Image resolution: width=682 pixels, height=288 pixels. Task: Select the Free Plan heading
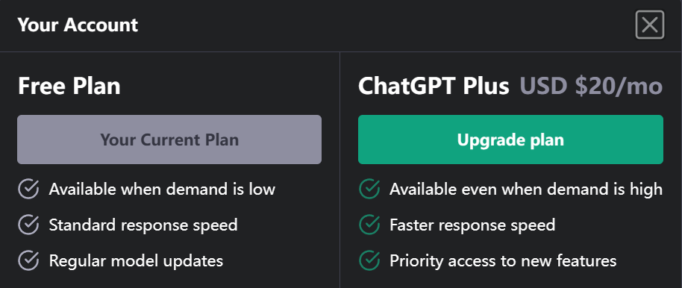[x=69, y=86]
